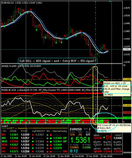Click the bright green BS dot in M5 row
The width and height of the screenshot is (132, 158).
pos(51,138)
